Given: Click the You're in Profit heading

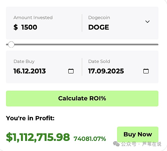Looking at the screenshot, I should point(30,118).
